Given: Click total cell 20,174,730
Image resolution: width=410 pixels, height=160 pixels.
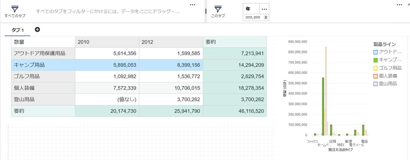Looking at the screenshot, I should click(107, 111).
